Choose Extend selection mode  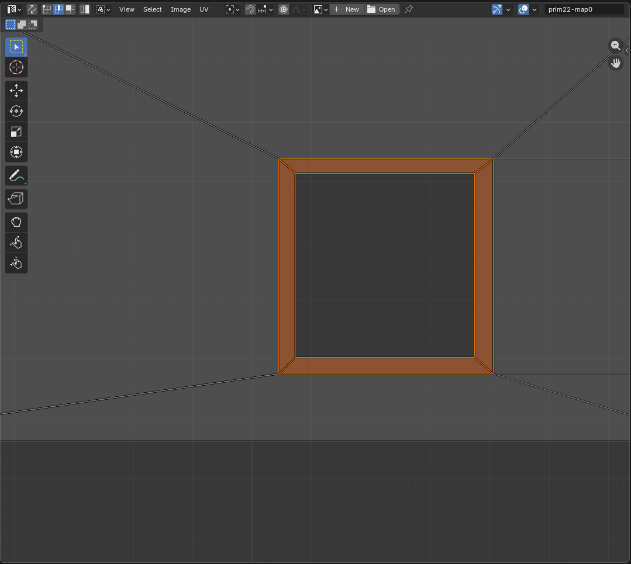(22, 25)
